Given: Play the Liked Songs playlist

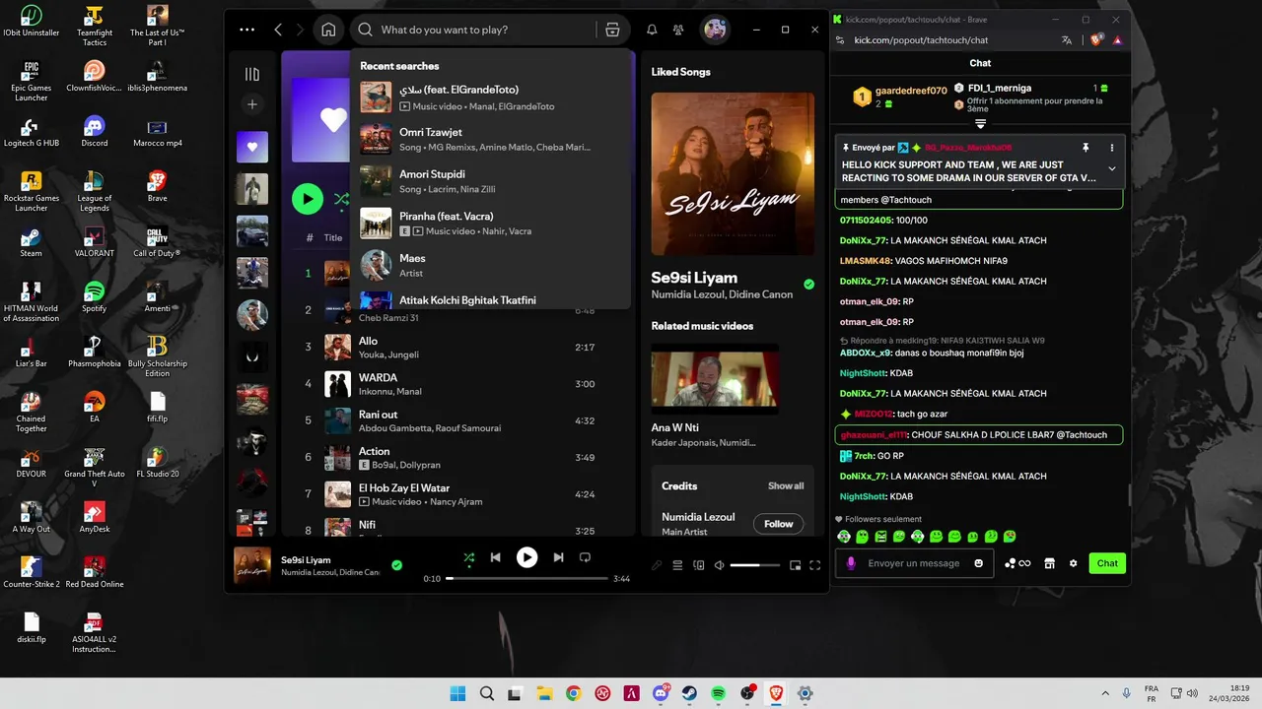Looking at the screenshot, I should coord(308,199).
